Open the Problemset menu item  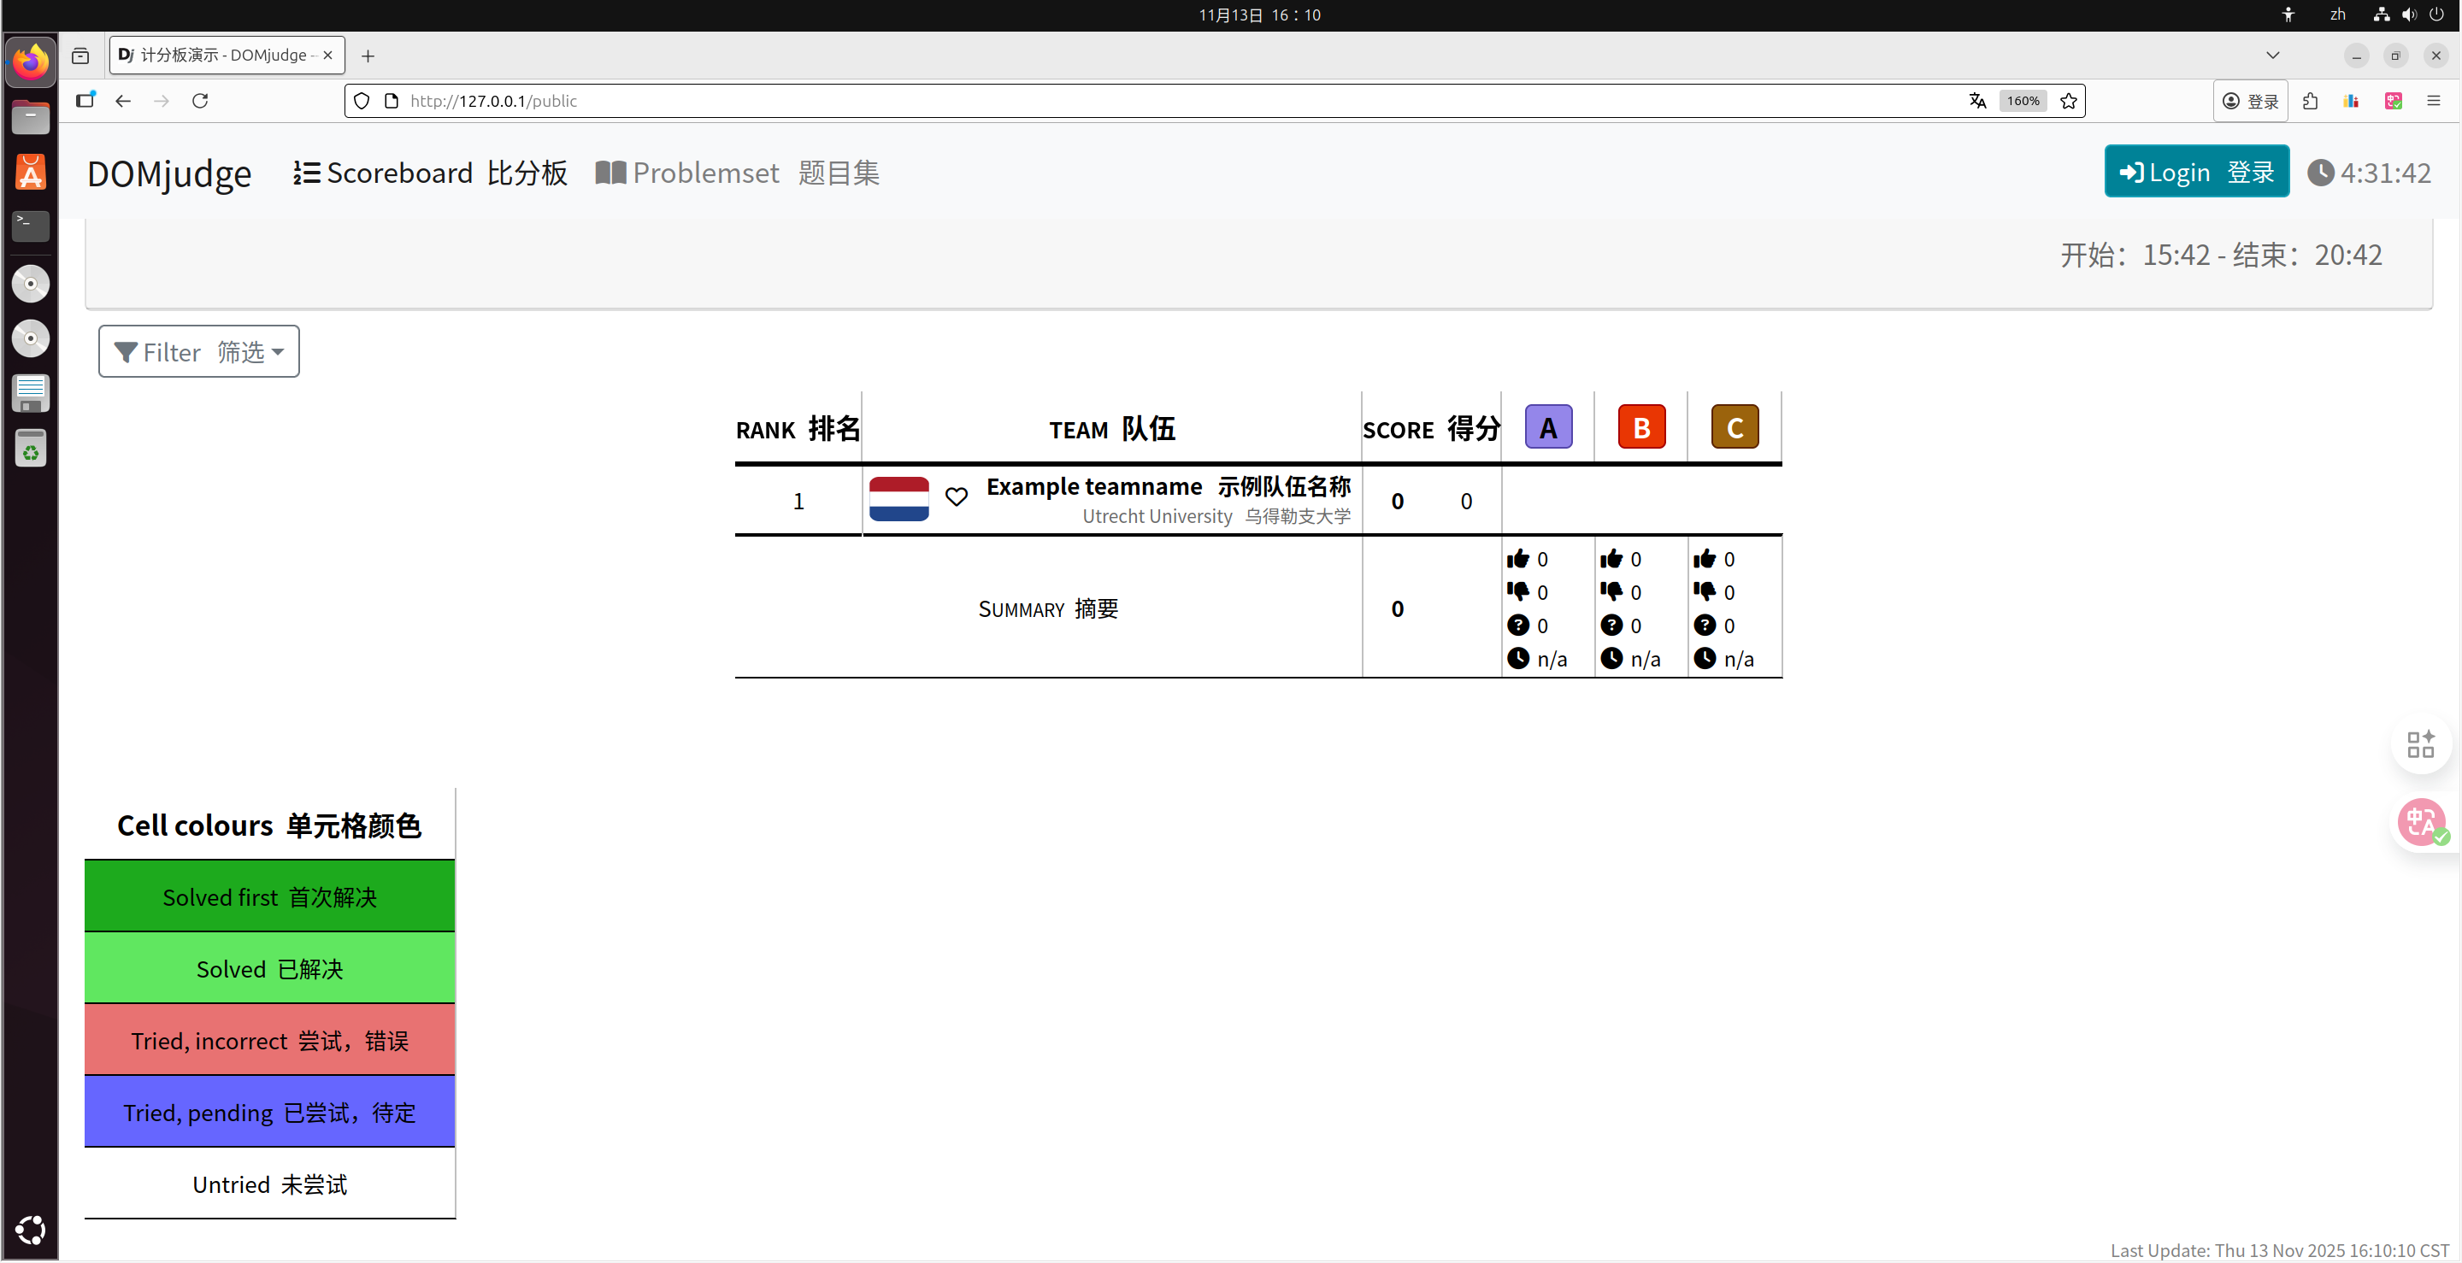(x=737, y=173)
